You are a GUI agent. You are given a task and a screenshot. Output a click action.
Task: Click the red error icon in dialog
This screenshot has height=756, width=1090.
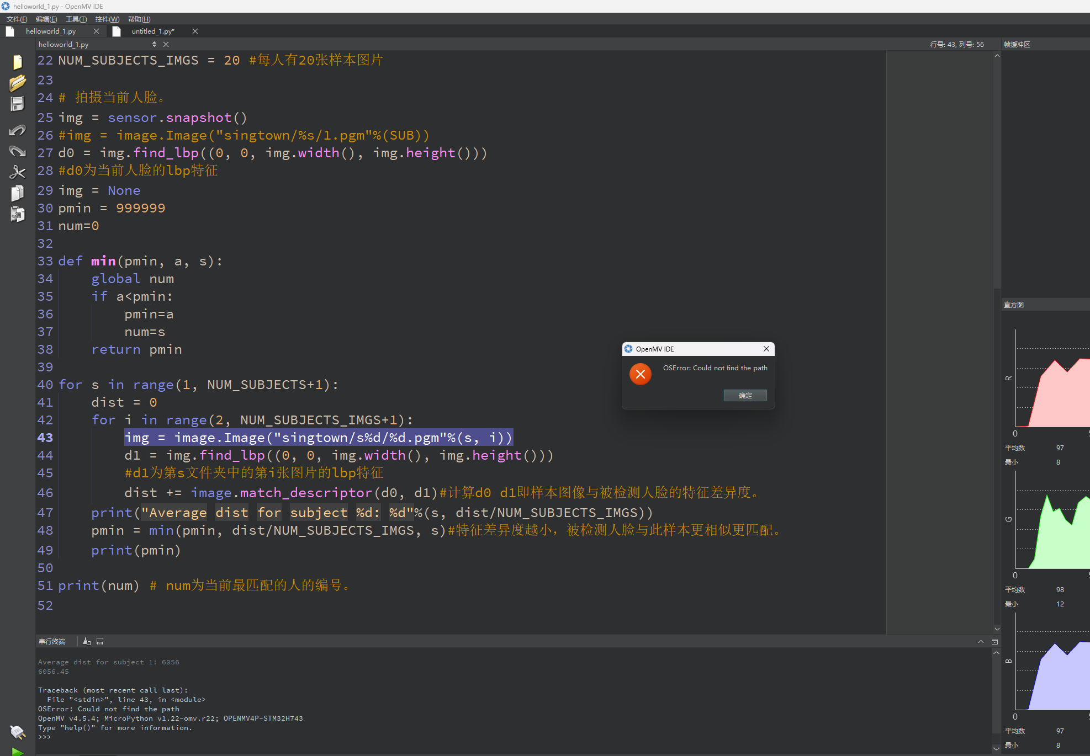point(641,374)
